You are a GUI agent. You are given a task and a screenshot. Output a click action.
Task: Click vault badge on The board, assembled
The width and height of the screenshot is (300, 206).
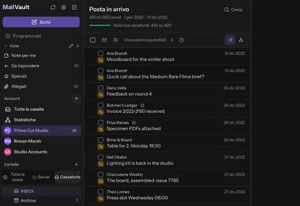tap(101, 181)
